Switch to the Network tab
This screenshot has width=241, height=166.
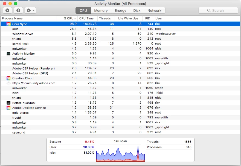tap(155, 10)
